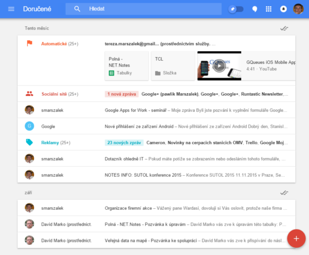
Task: Compose new message with red plus button
Action: 296,238
